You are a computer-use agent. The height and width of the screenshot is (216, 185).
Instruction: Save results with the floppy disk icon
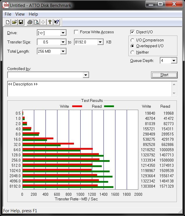(x=21, y=22)
